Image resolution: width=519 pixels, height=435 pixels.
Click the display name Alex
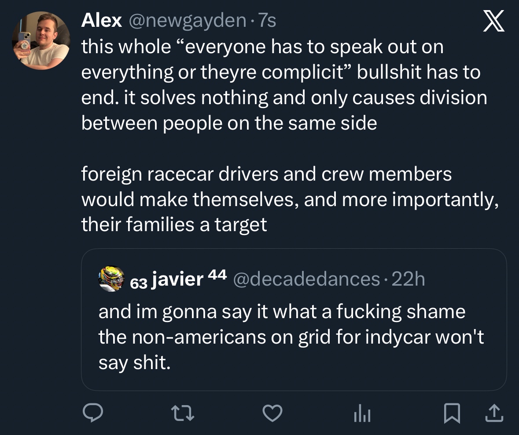(x=101, y=20)
